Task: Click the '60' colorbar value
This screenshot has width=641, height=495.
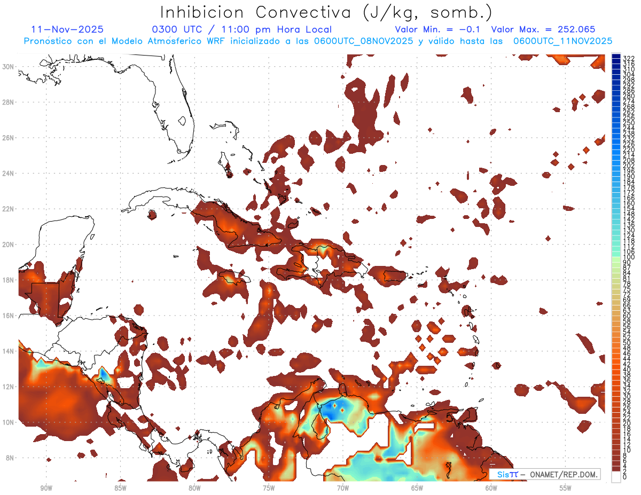Action: click(627, 316)
